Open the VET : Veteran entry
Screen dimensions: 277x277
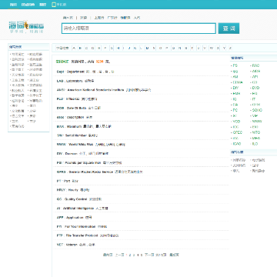[75, 245]
